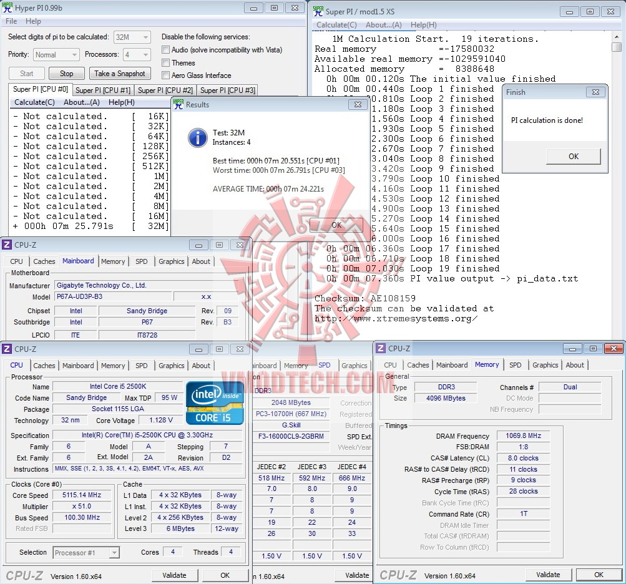Click the CPU-Z CPU window title icon

(7, 349)
